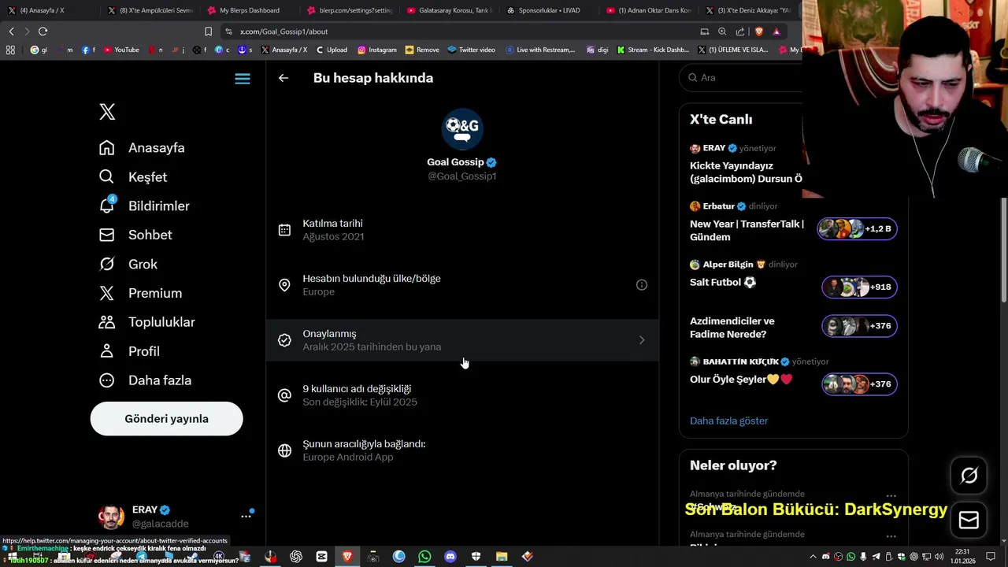Switch to blerp.com/settings tab
The width and height of the screenshot is (1008, 567).
pyautogui.click(x=350, y=10)
